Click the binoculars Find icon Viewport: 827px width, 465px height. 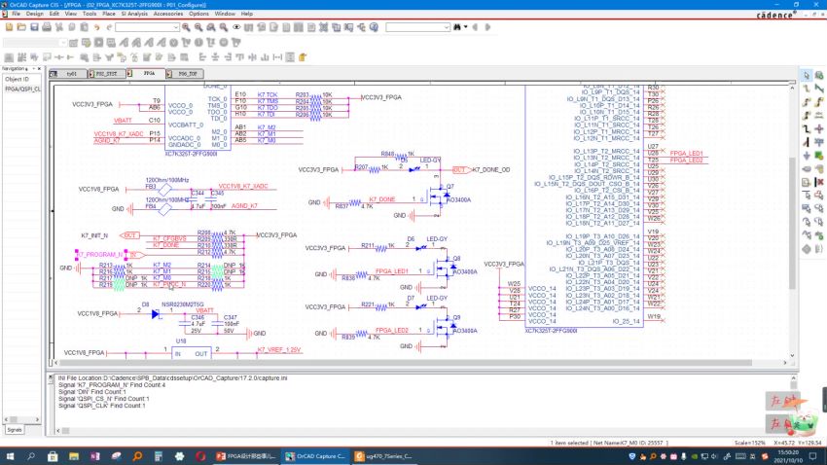[458, 27]
